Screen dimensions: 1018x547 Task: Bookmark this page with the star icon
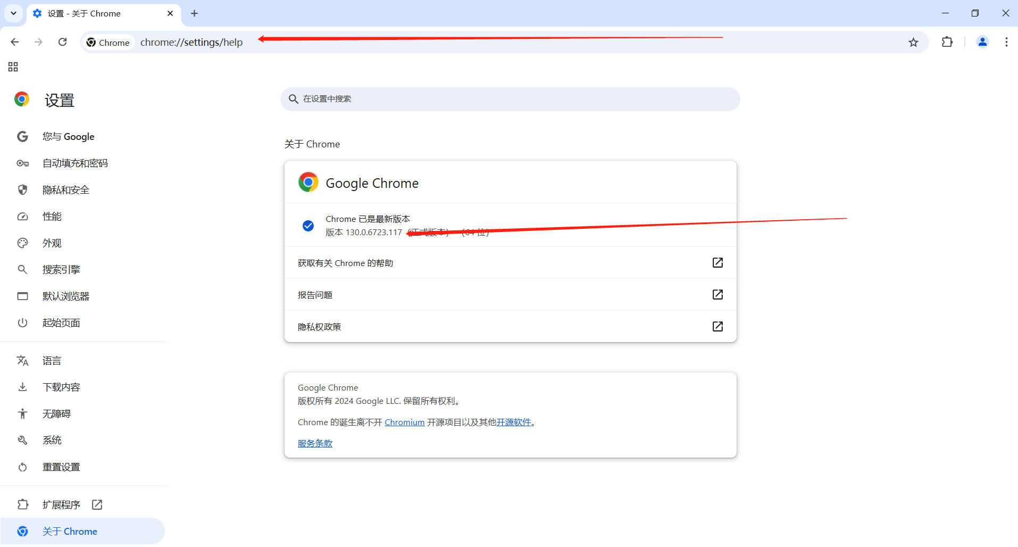click(x=913, y=42)
